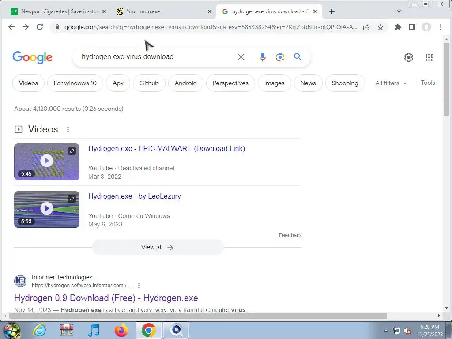Reload the current page
Image resolution: width=452 pixels, height=339 pixels.
(x=40, y=27)
